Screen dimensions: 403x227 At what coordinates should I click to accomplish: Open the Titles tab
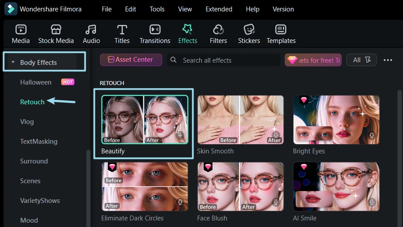point(122,34)
